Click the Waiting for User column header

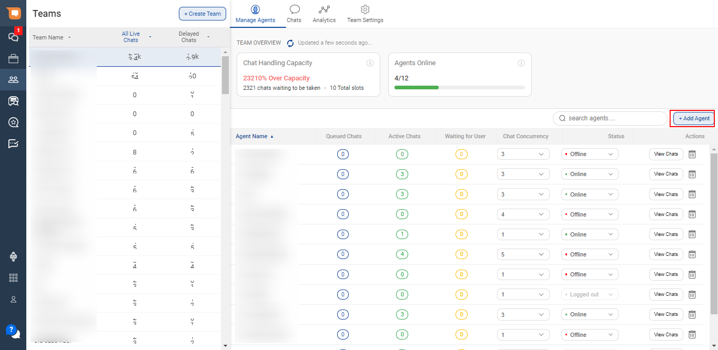click(465, 137)
